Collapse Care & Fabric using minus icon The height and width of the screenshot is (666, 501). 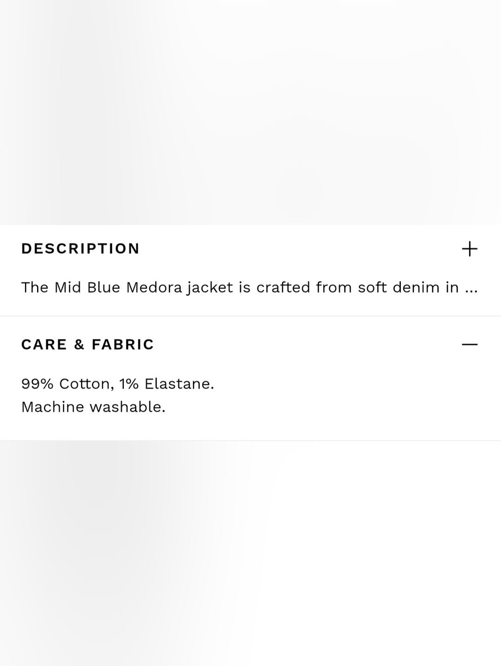coord(469,345)
